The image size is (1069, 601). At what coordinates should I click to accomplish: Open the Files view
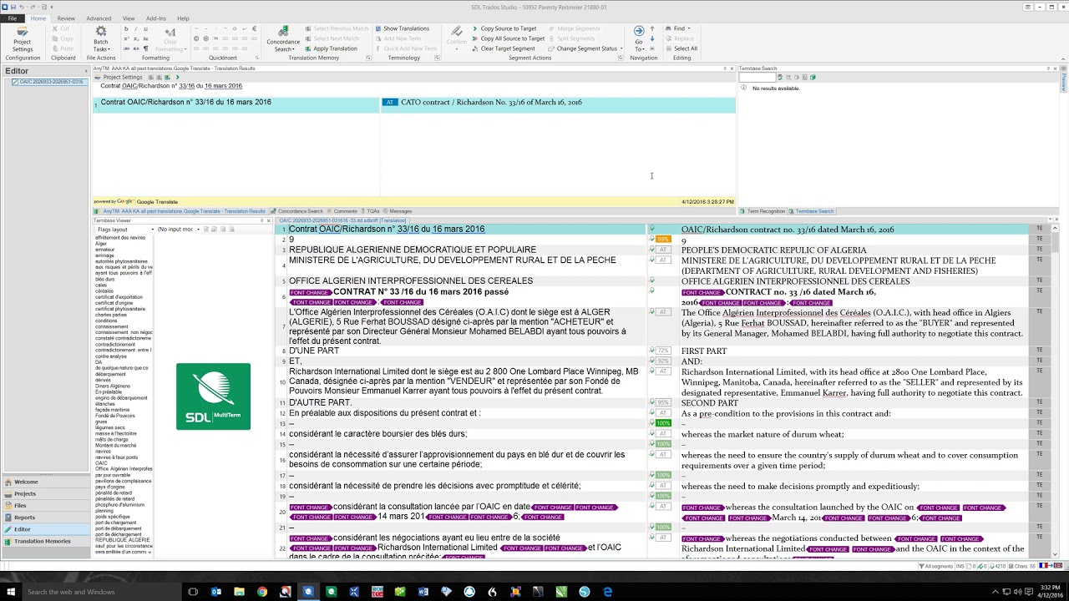pos(46,505)
